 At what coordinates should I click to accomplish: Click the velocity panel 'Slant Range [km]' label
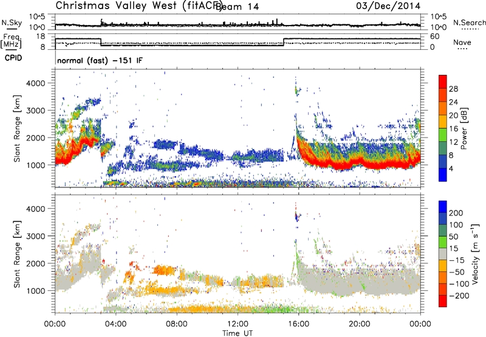(x=17, y=254)
